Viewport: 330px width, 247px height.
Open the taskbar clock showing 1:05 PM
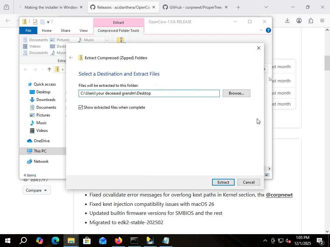coord(302,241)
